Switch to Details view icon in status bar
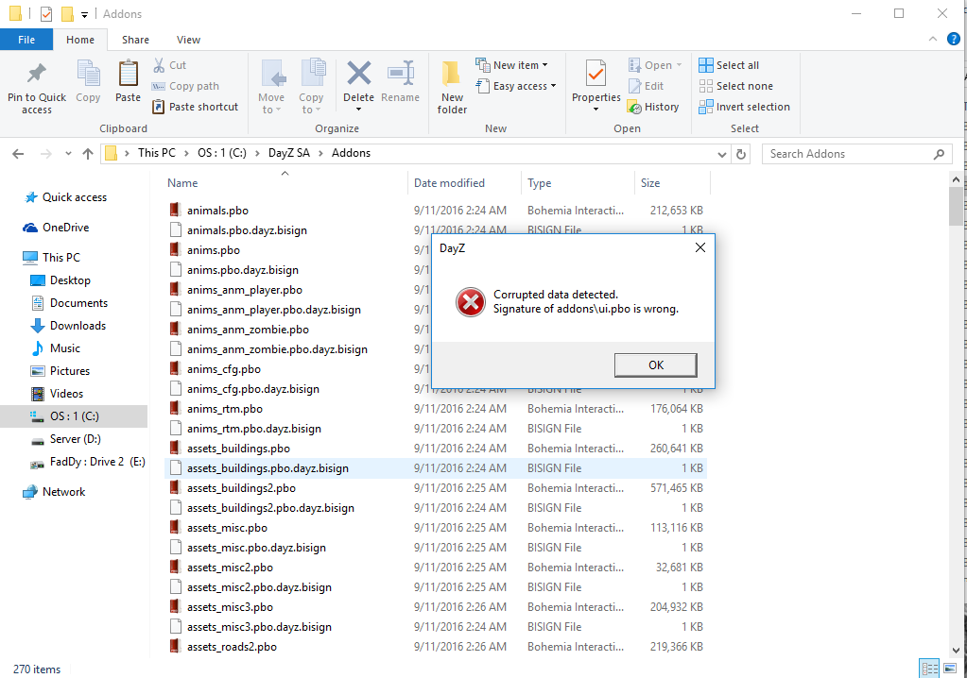This screenshot has width=967, height=678. [x=929, y=669]
